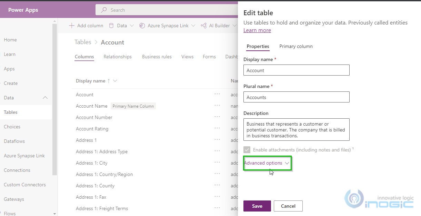This screenshot has width=421, height=216.
Task: Click the Display name column header
Action: [x=91, y=81]
